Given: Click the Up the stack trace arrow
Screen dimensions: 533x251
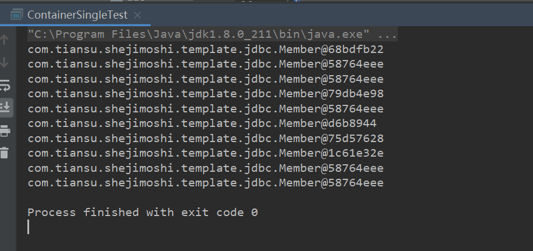Looking at the screenshot, I should coord(5,40).
